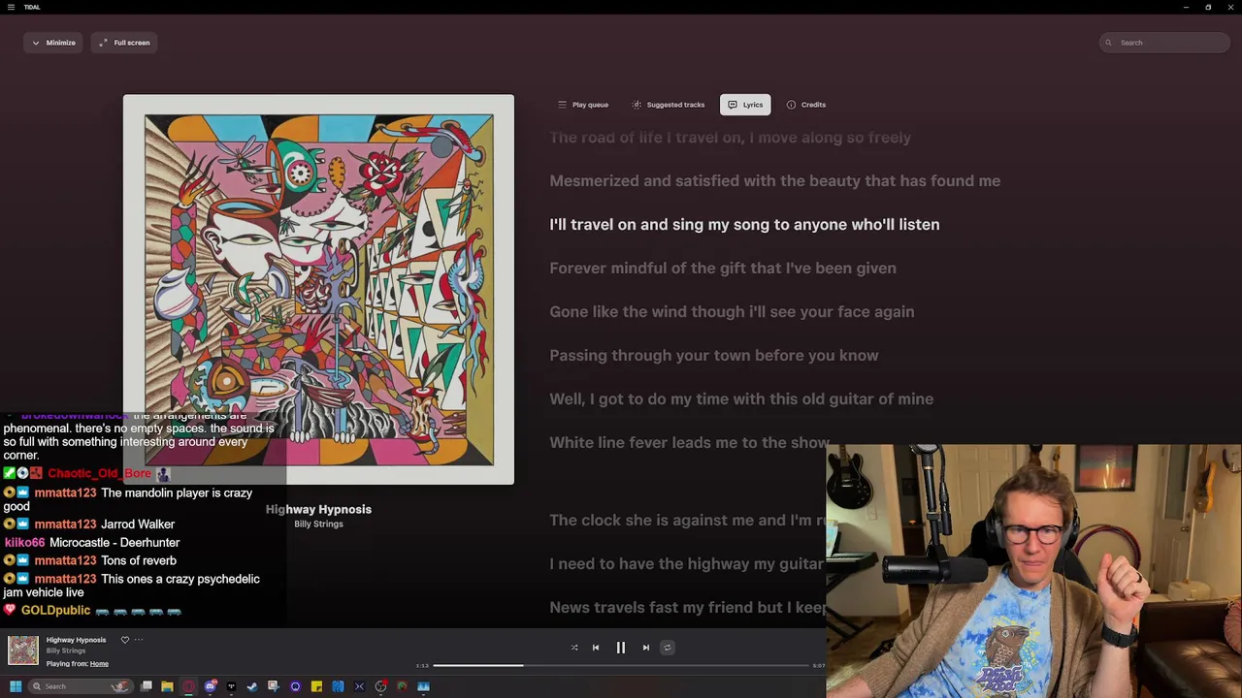Screen dimensions: 1242x698
Task: Click lyric 'I'll travel on and sing my song'
Action: pyautogui.click(x=744, y=225)
